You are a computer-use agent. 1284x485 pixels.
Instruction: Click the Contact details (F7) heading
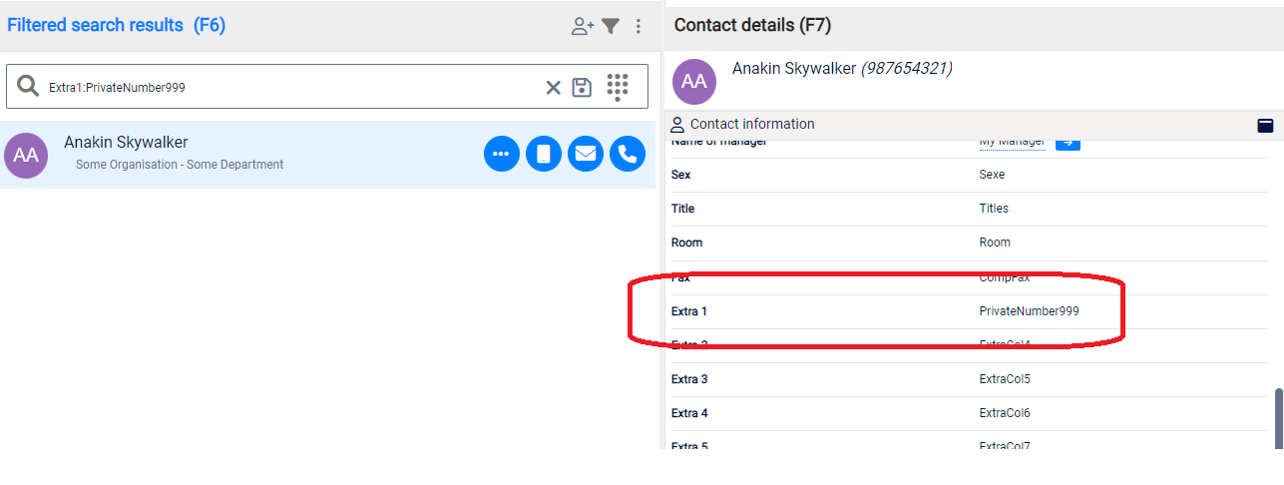tap(752, 25)
